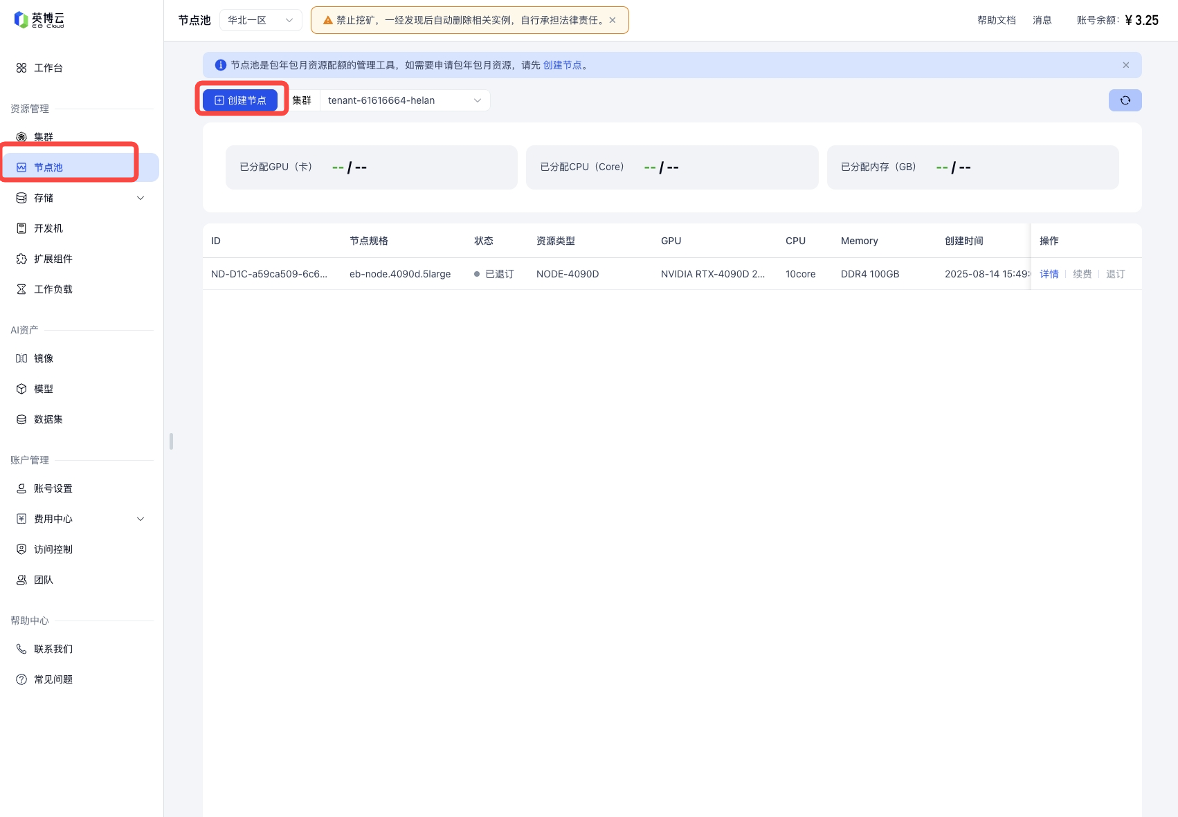Click the 已退订 status cell
Image resolution: width=1178 pixels, height=817 pixels.
(494, 274)
